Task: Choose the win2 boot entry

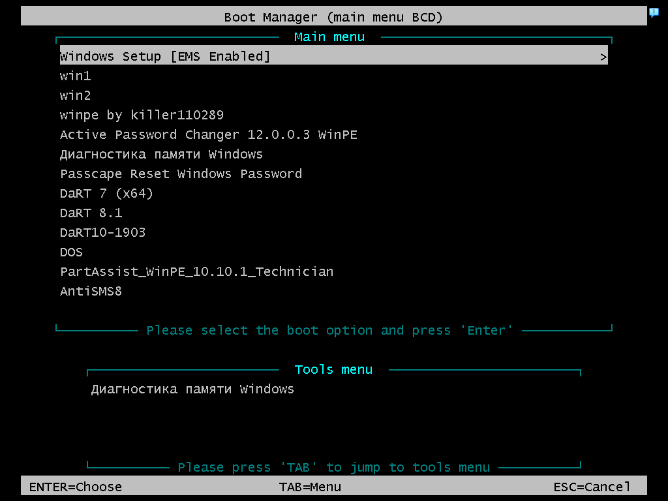Action: click(x=76, y=95)
